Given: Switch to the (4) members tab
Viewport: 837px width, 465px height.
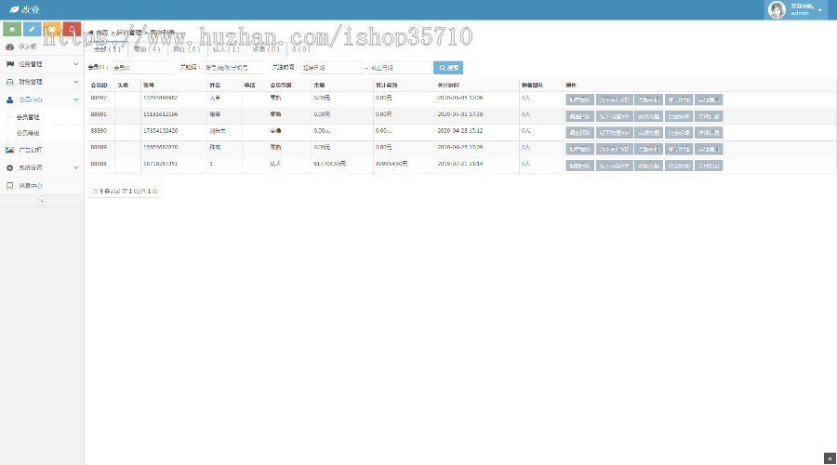Looking at the screenshot, I should coord(147,49).
